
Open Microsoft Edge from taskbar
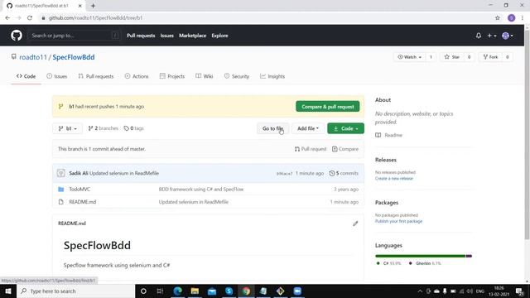pos(177,291)
